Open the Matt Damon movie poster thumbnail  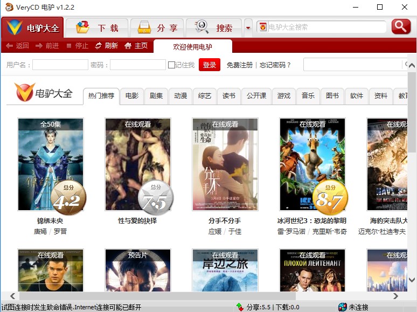(x=51, y=271)
